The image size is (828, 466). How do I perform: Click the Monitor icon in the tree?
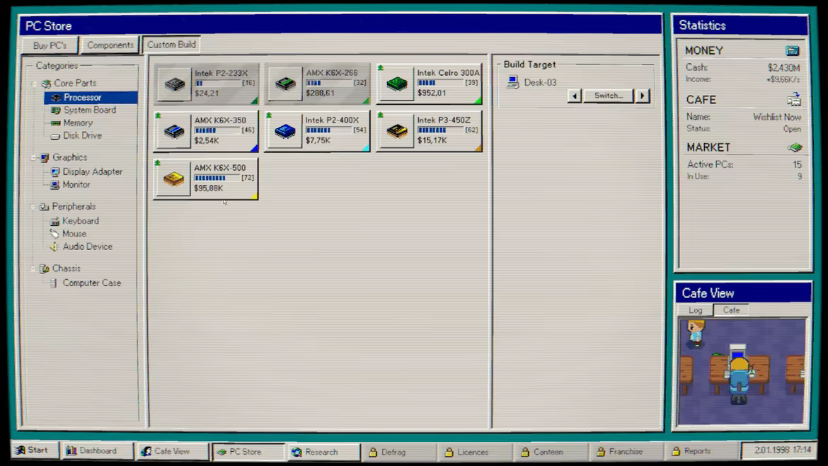tap(54, 185)
